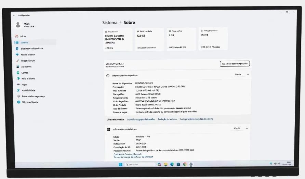305x179 pixels.
Task: Click the ID do Produto value 00330-80000
Action: click(x=148, y=105)
